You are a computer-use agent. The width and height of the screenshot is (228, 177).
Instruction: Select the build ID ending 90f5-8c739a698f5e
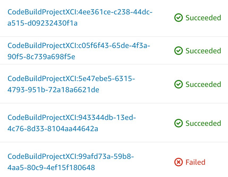[41, 57]
